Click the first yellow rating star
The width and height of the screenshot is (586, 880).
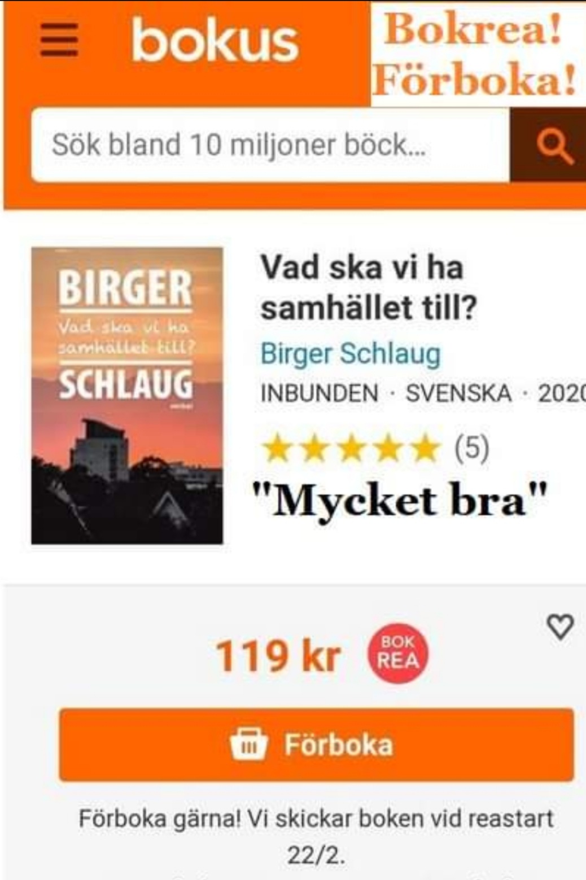pyautogui.click(x=277, y=449)
